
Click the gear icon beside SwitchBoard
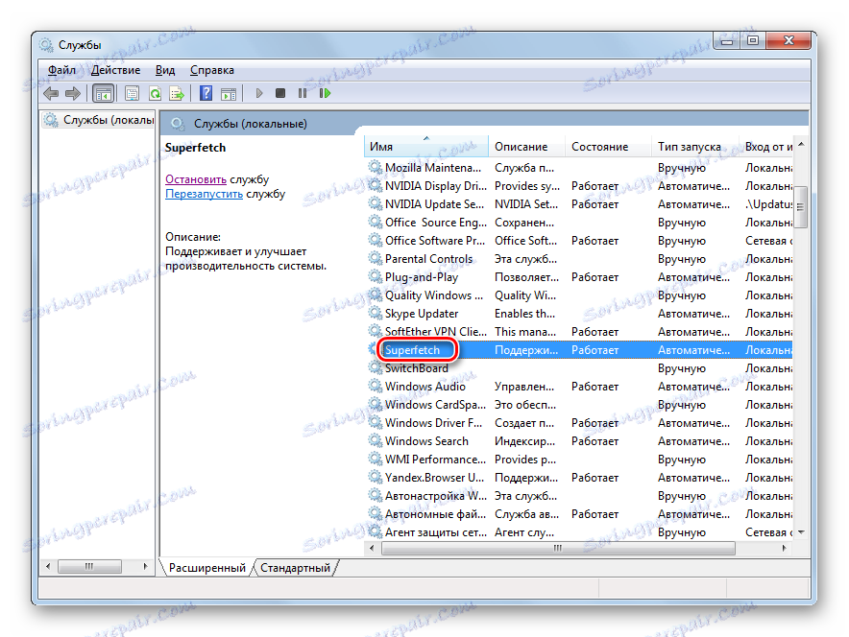click(x=376, y=367)
